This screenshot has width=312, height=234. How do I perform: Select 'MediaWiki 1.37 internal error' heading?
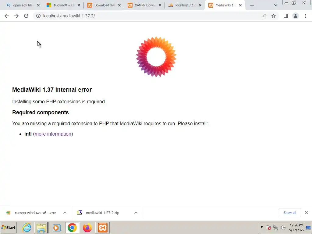(x=52, y=90)
